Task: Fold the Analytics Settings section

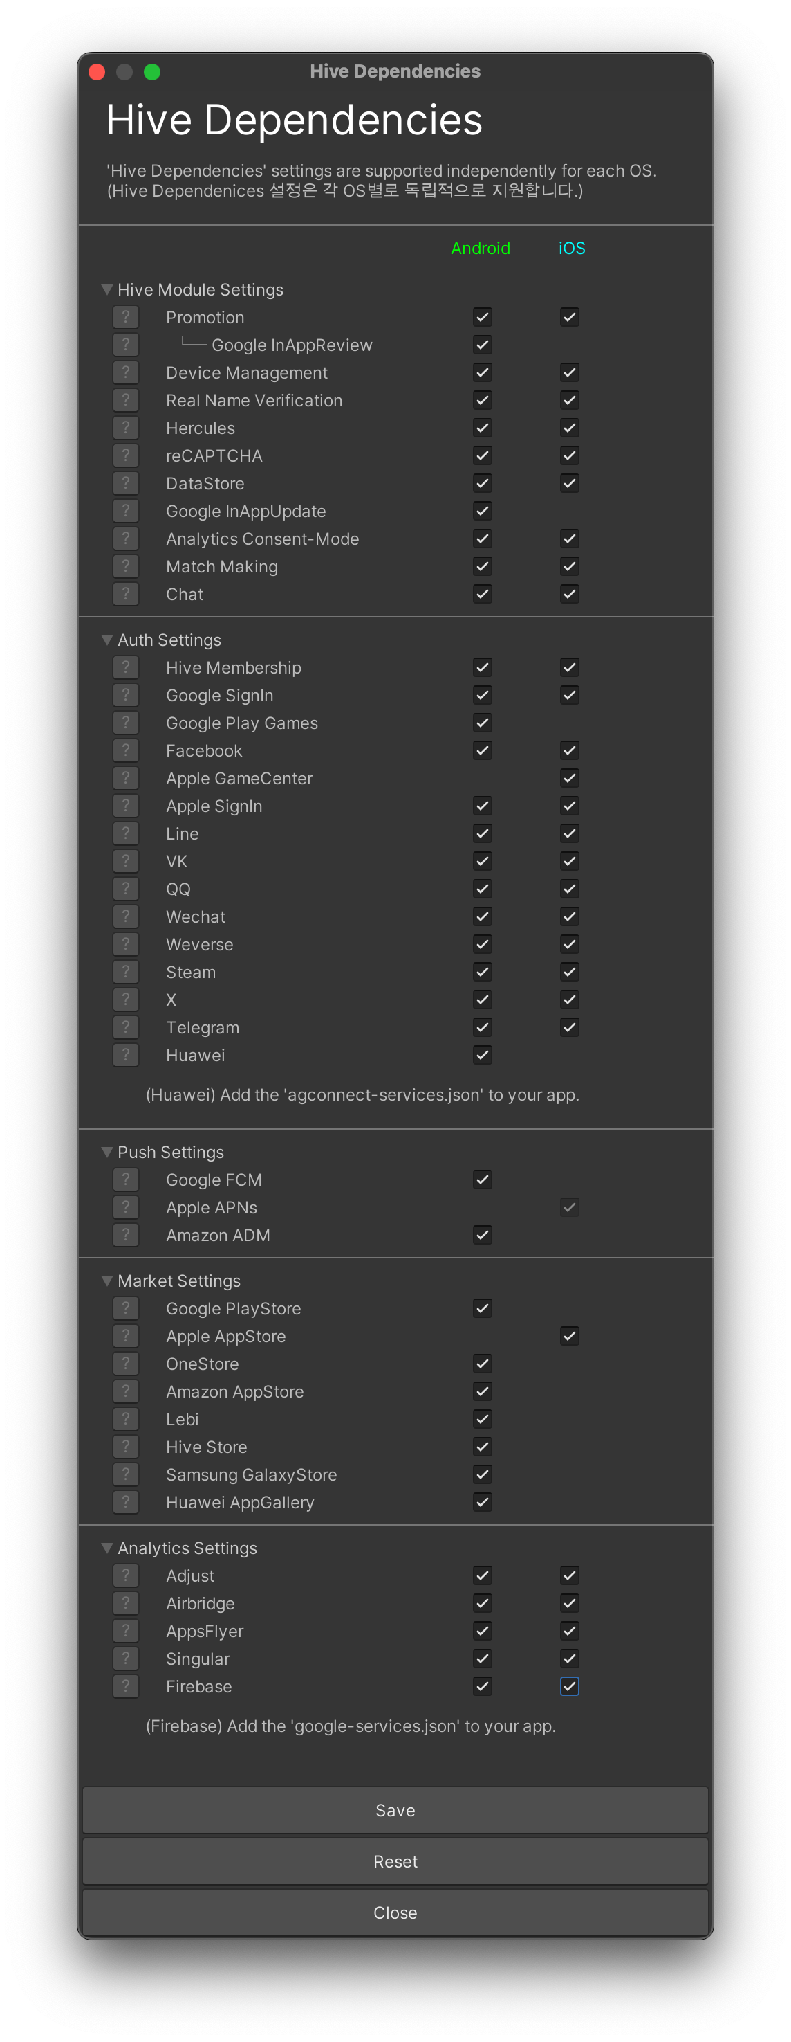Action: tap(107, 1548)
